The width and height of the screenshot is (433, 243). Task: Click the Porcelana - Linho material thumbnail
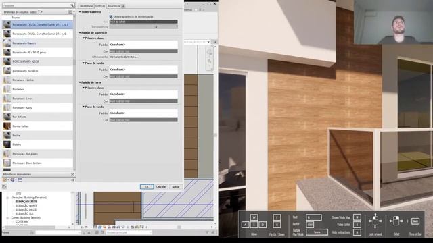tap(7, 80)
